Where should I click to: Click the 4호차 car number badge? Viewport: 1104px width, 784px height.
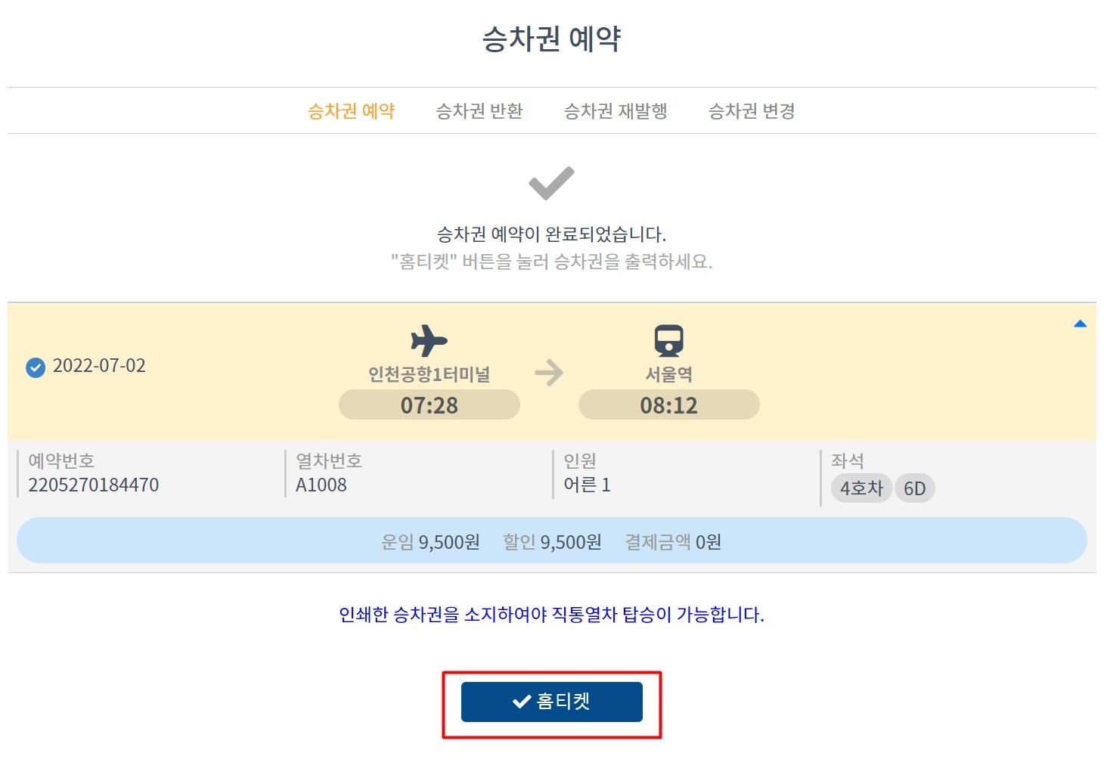[x=861, y=488]
